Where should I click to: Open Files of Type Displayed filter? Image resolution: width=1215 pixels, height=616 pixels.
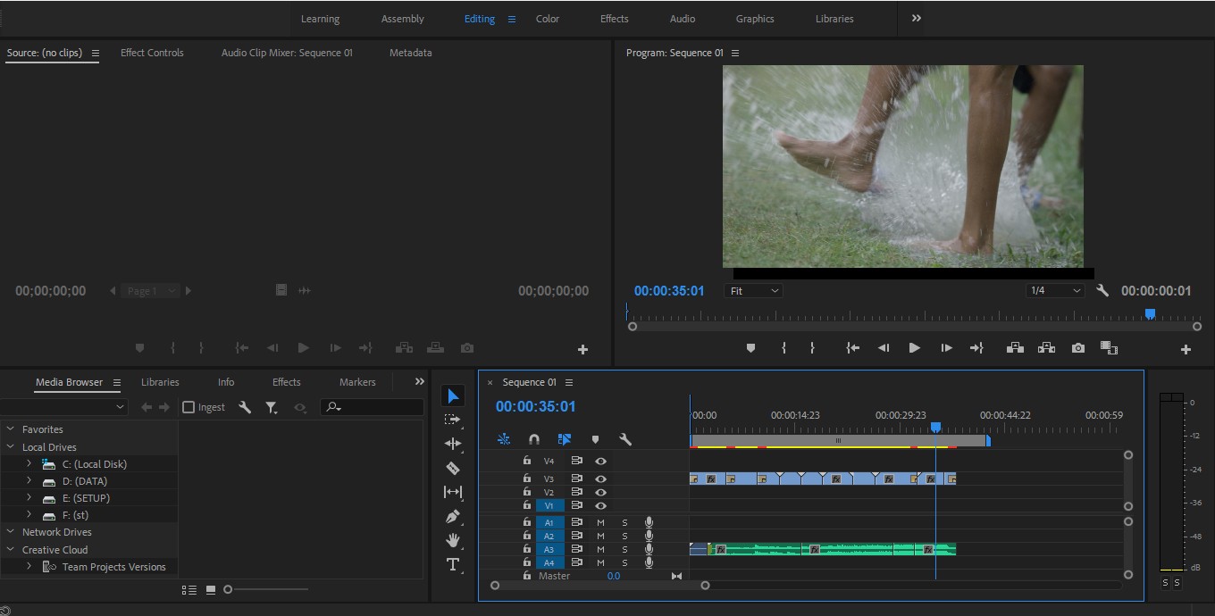[x=272, y=407]
